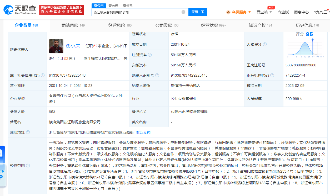Click insured count value 853

pos(52,112)
